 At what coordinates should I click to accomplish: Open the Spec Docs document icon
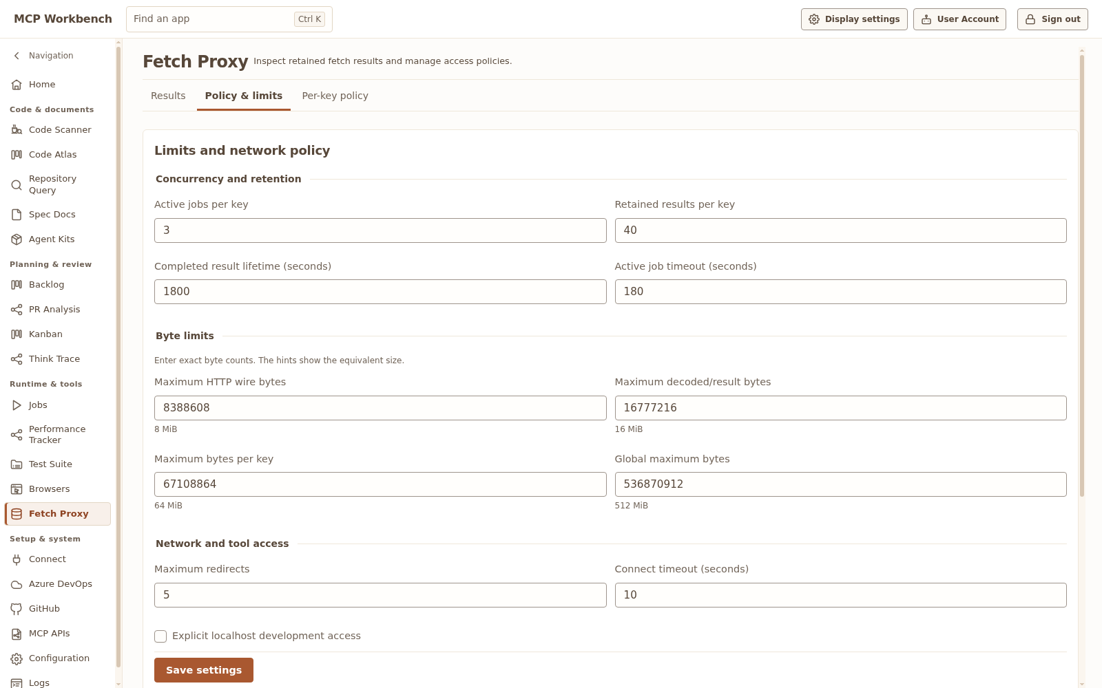coord(17,215)
